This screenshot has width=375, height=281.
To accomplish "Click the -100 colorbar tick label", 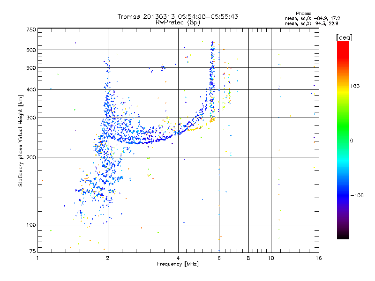I will coord(357,195).
